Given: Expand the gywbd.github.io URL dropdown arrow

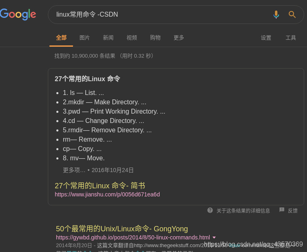Looking at the screenshot, I should [214, 237].
